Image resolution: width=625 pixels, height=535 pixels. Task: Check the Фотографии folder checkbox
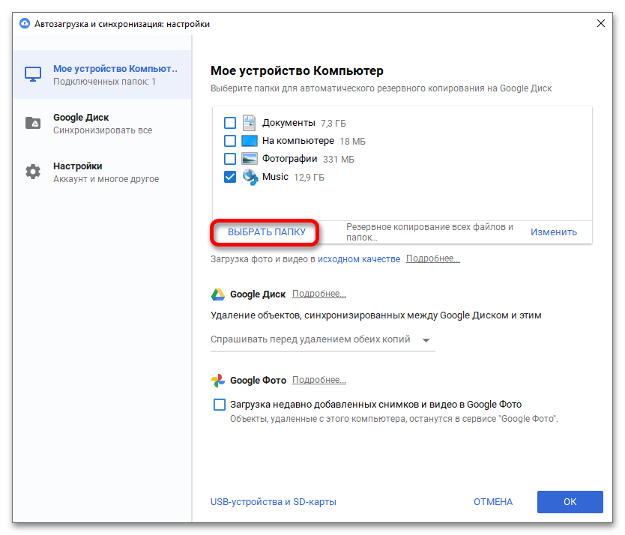230,159
